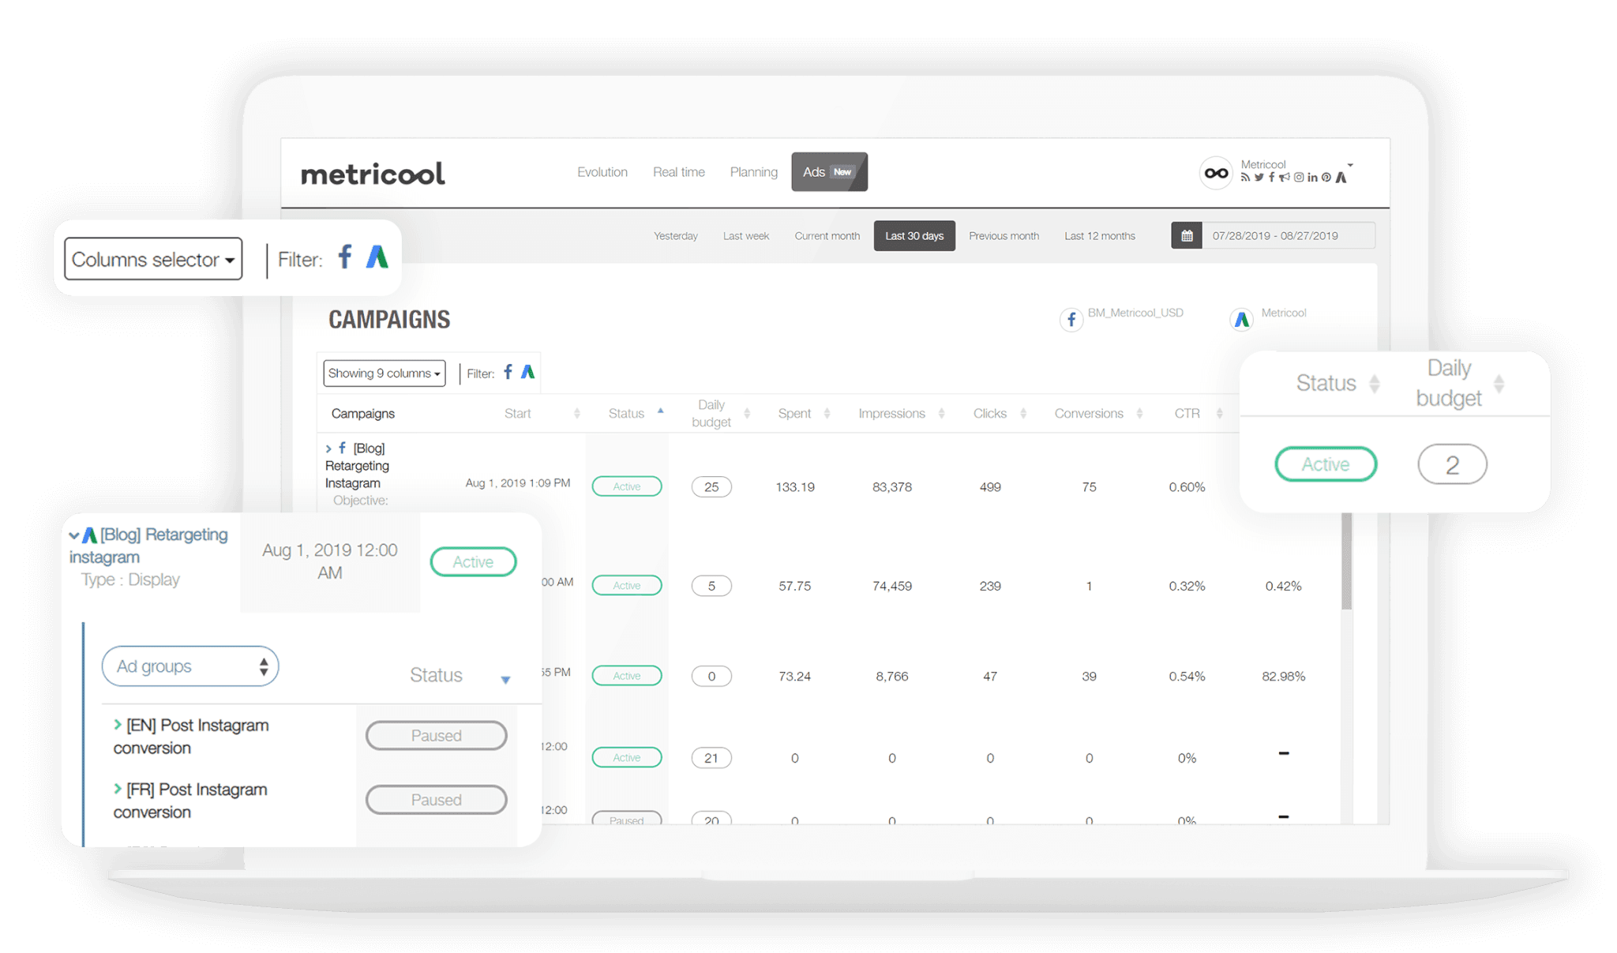Select Previous month date range

1004,236
